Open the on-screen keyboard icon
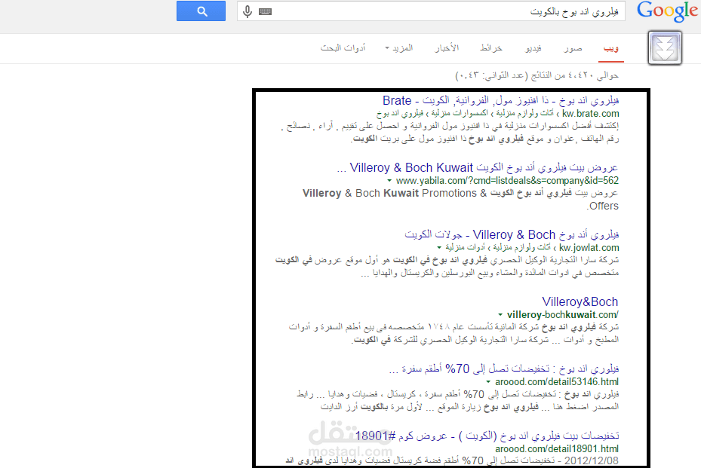The height and width of the screenshot is (468, 701). (x=265, y=11)
